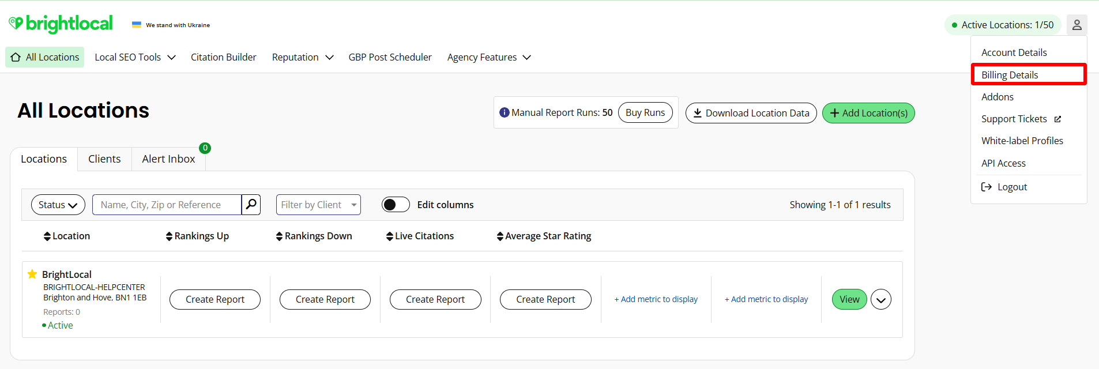1099x369 pixels.
Task: Open Citation Builder
Action: coord(224,57)
